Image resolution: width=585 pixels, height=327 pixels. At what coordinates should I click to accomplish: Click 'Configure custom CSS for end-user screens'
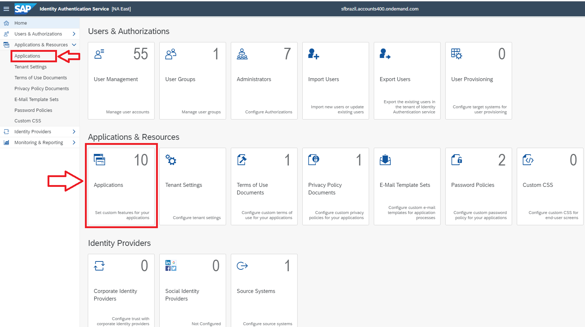tap(553, 215)
